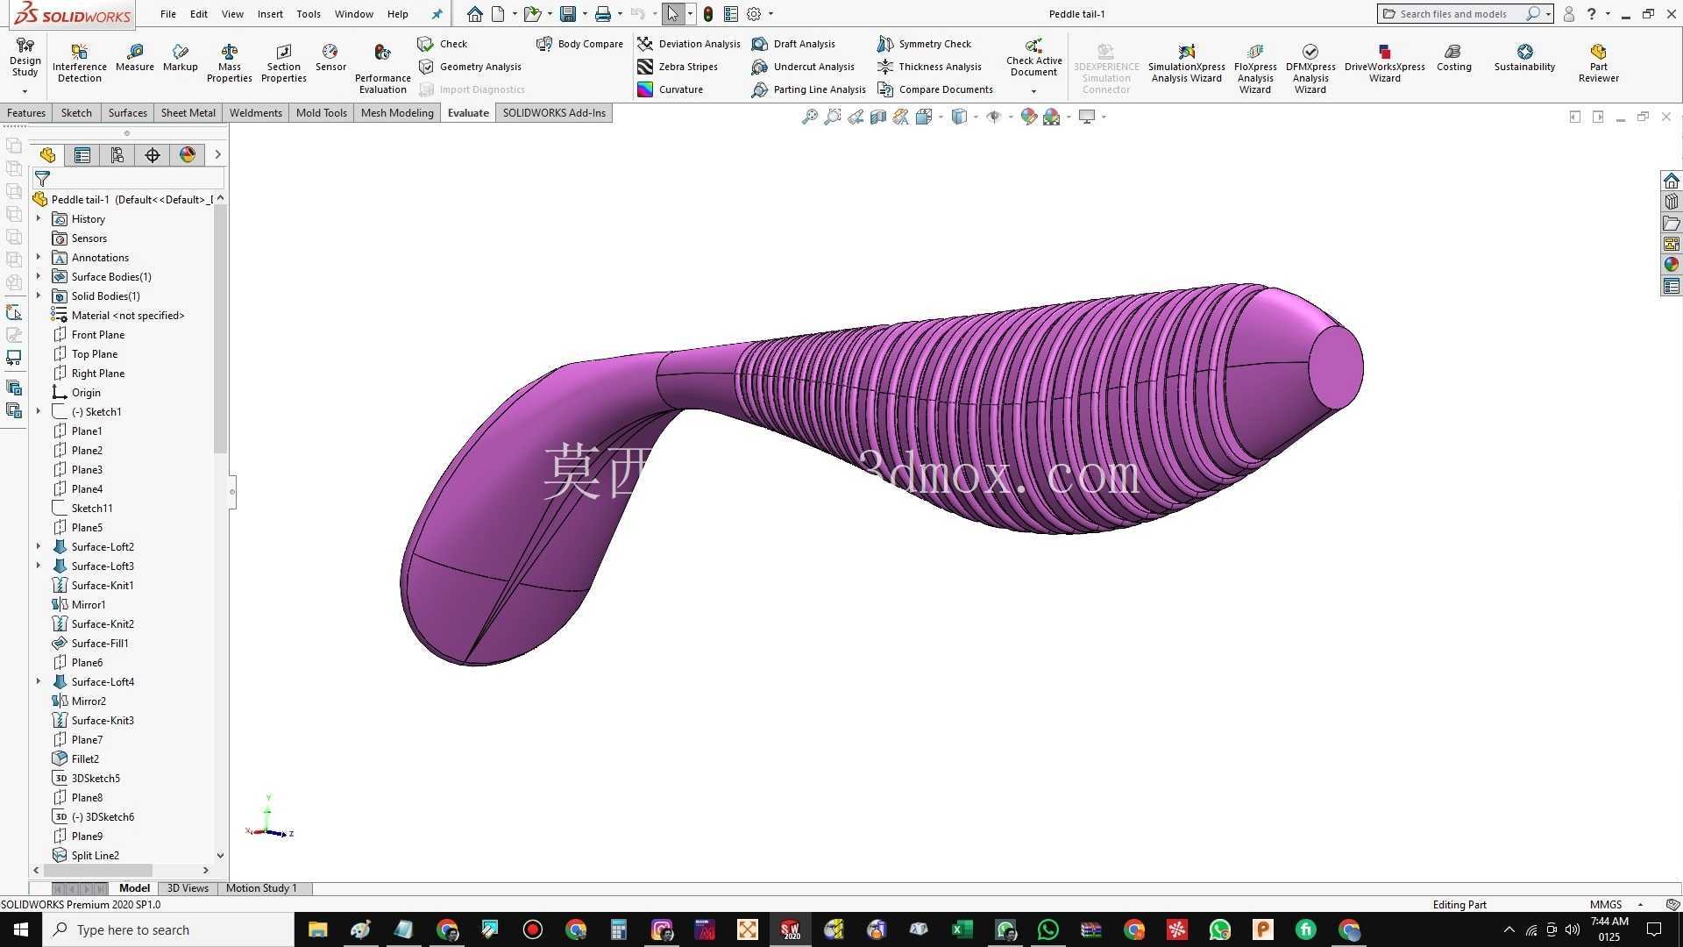Run Performance Evaluation
1683x947 pixels.
[382, 68]
